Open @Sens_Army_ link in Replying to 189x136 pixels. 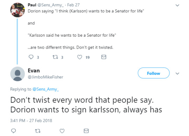point(46,89)
